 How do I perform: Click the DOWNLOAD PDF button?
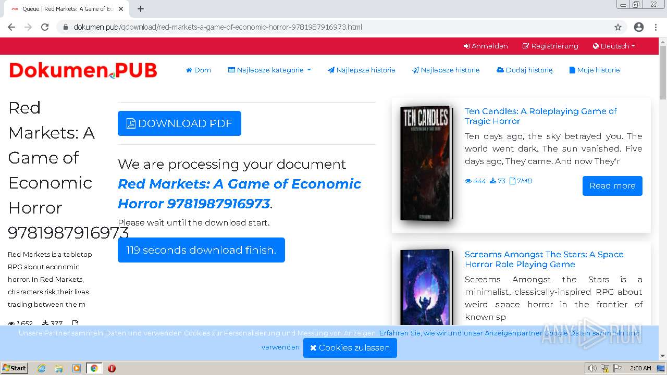(179, 123)
